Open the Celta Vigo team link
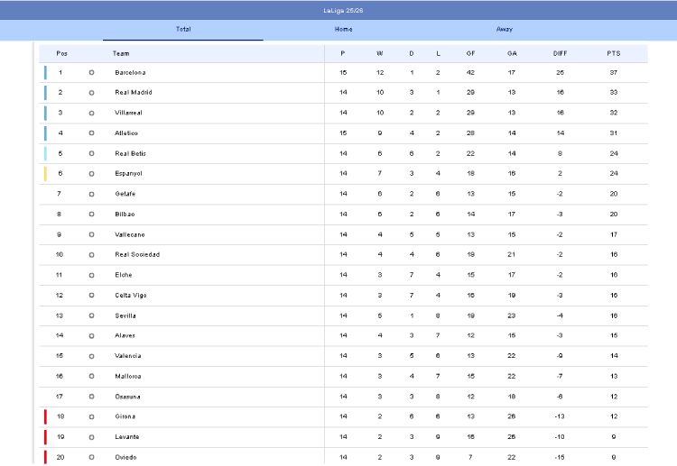 pos(130,296)
